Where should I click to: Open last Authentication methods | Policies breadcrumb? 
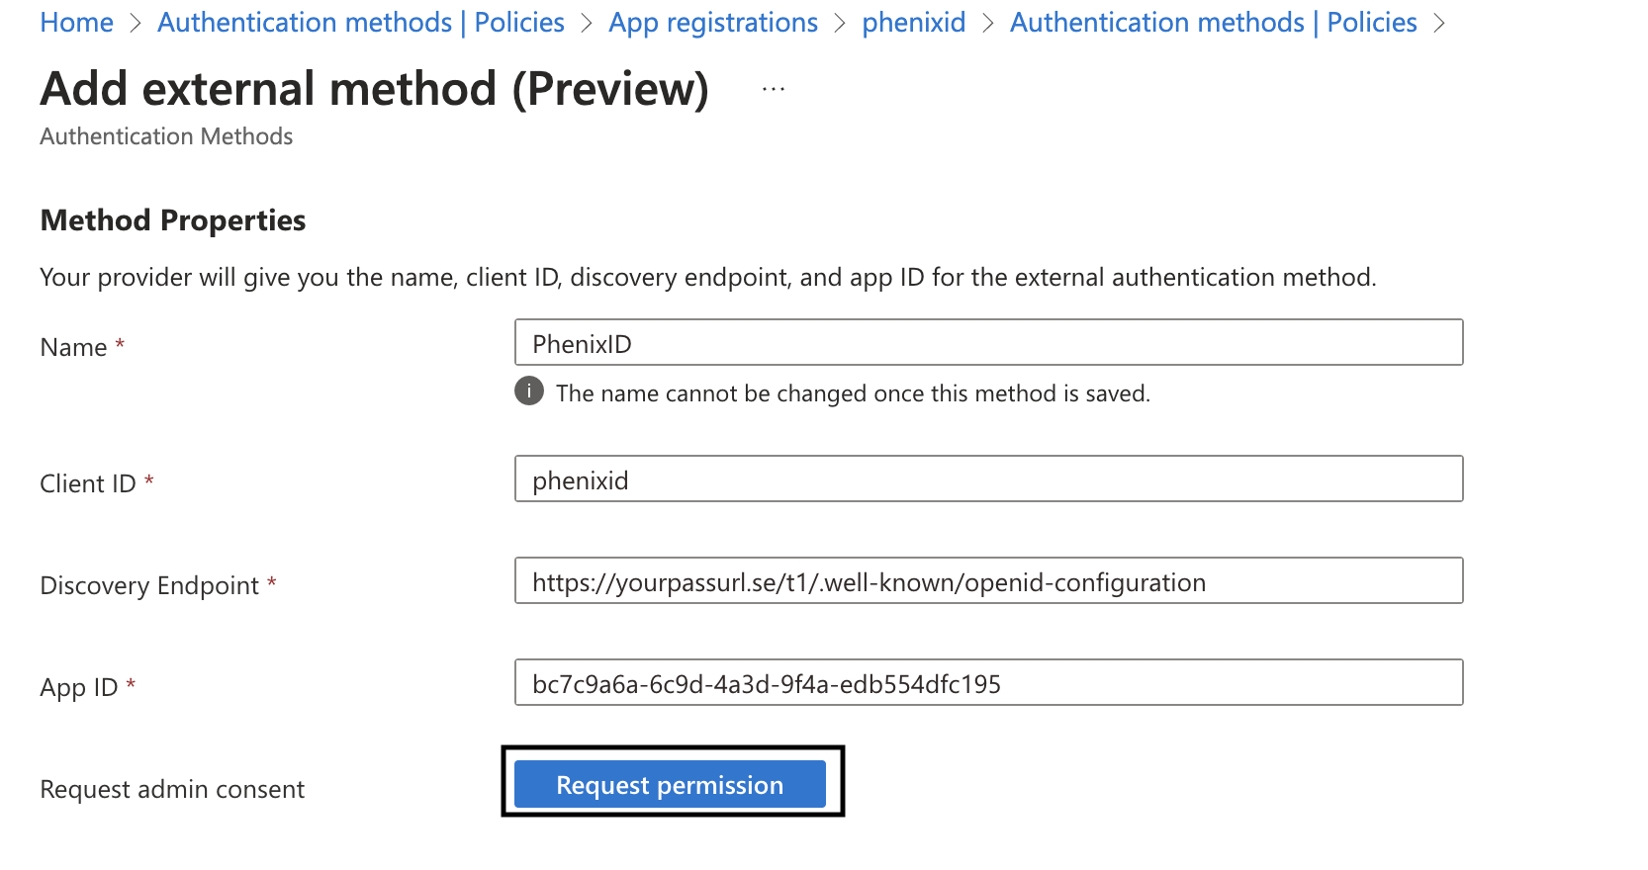(x=1214, y=22)
